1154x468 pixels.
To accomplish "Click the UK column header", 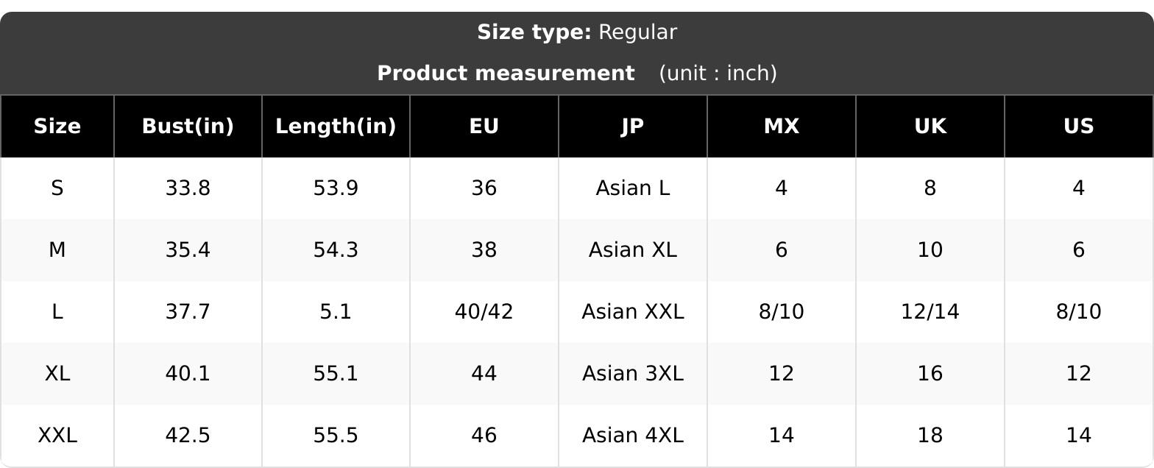I will pos(930,127).
